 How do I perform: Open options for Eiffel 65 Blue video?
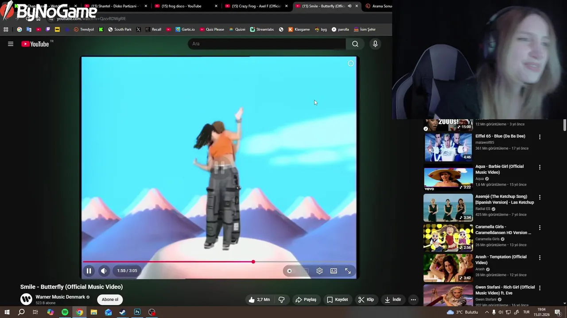coord(540,137)
